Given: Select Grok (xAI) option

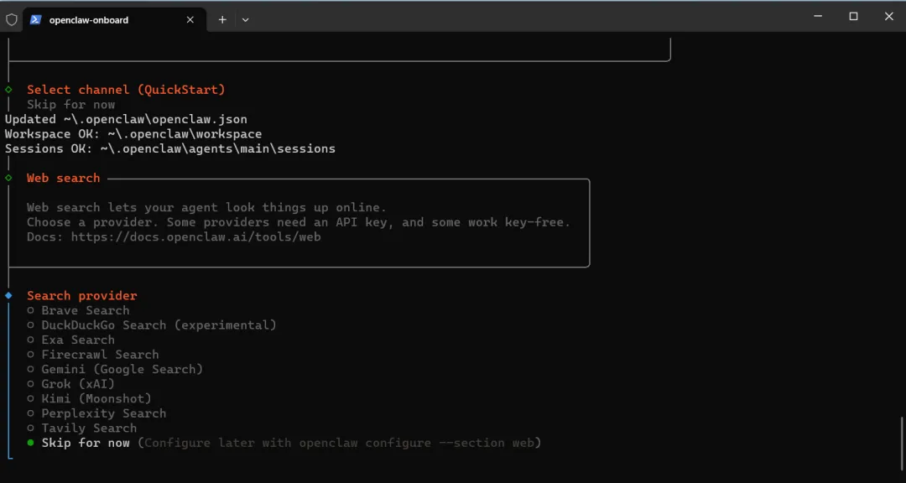Looking at the screenshot, I should [x=77, y=384].
